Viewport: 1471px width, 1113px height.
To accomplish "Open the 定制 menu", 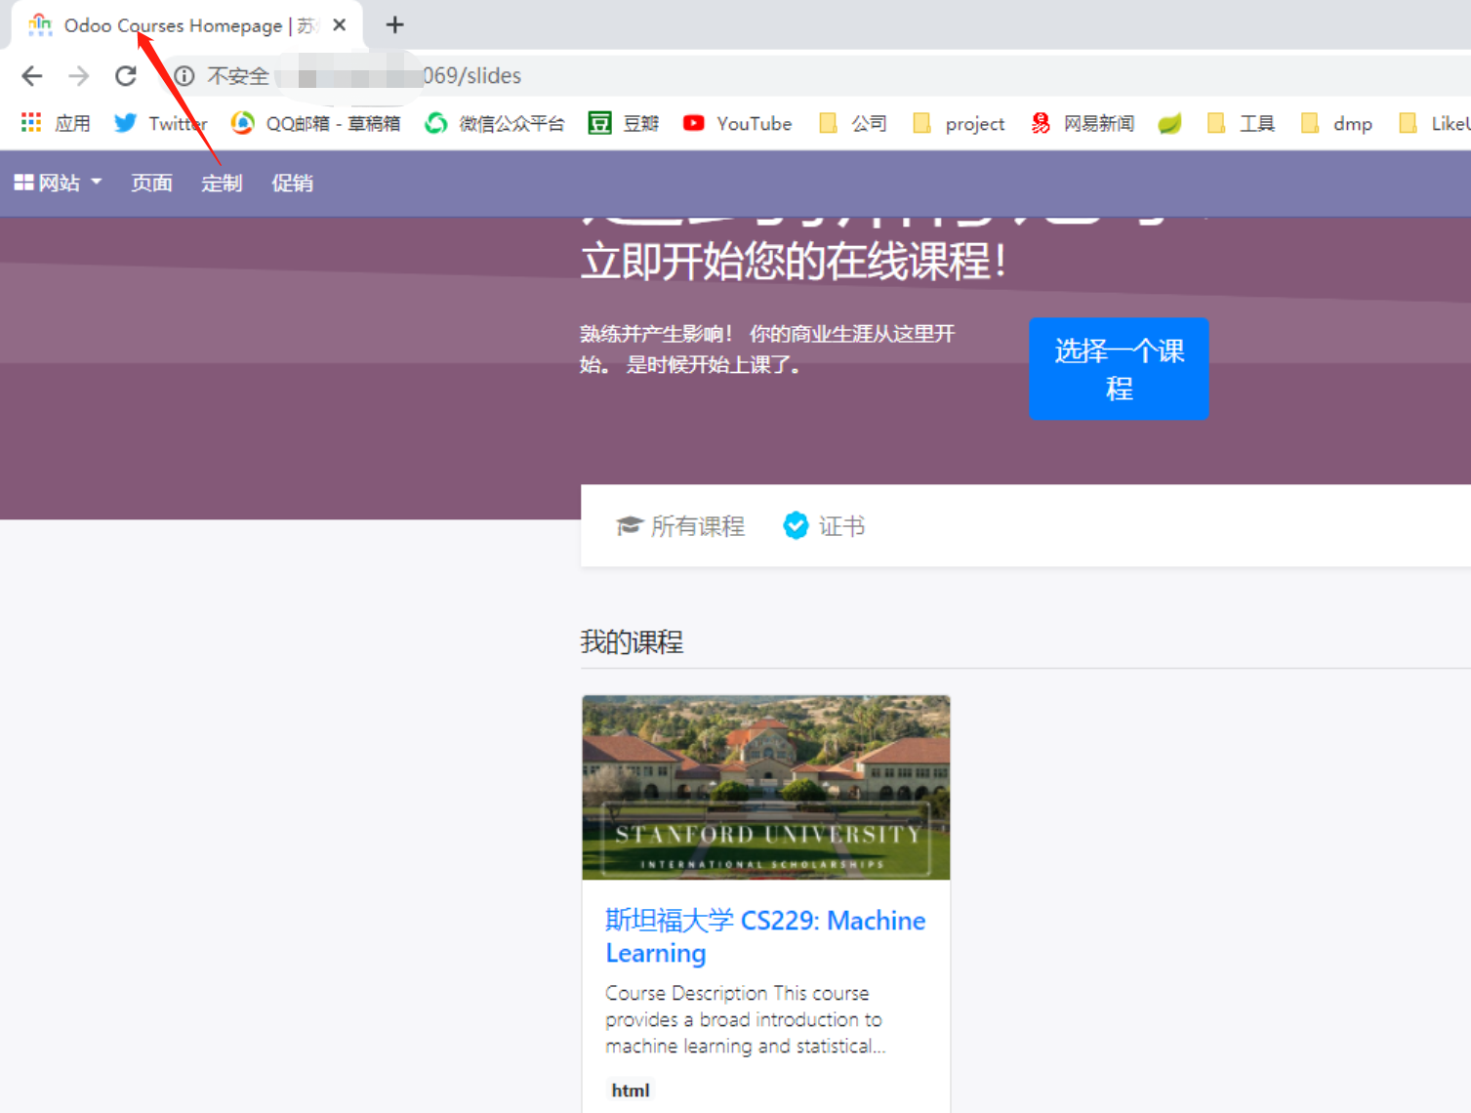I will coord(222,183).
